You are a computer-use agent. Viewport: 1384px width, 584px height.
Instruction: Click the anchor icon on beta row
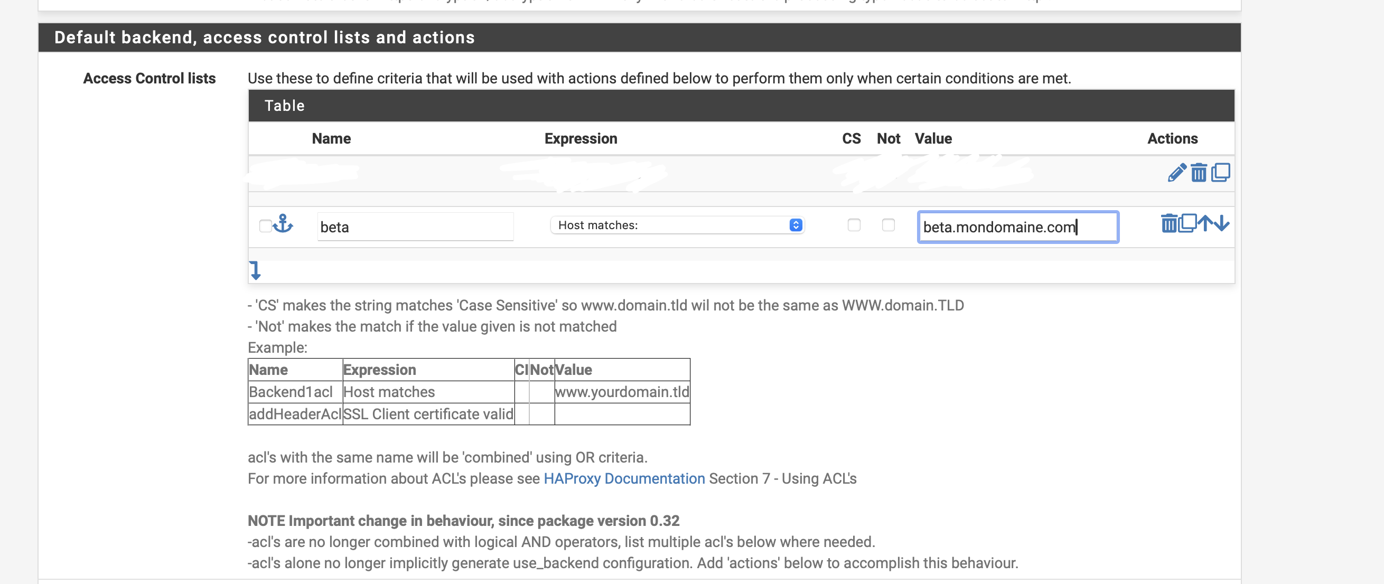283,223
